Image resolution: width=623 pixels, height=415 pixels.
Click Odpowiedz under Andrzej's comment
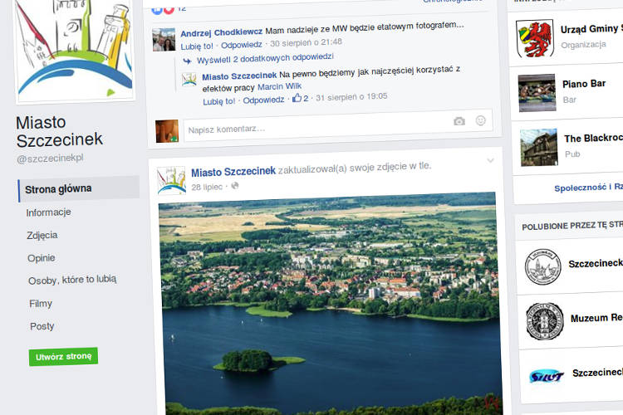pyautogui.click(x=242, y=45)
